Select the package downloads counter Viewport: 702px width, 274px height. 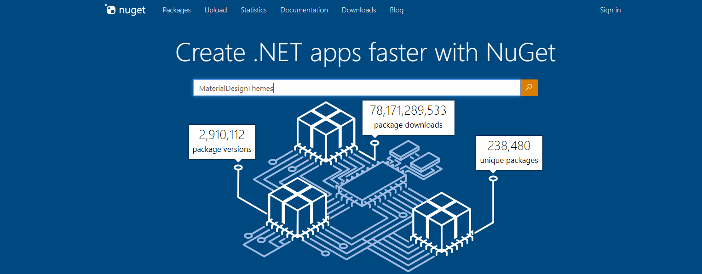[x=408, y=117]
